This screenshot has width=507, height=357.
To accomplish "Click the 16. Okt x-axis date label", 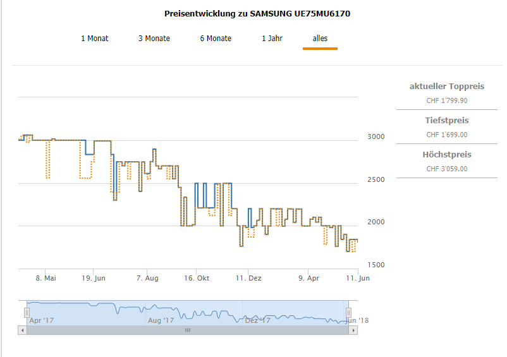I will (x=197, y=278).
